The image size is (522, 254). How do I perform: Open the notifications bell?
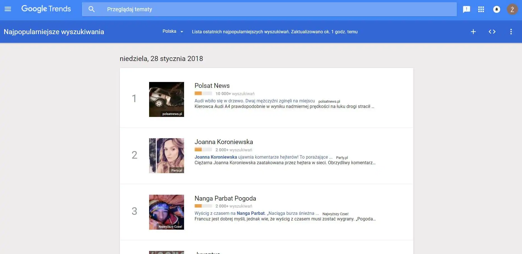pos(497,9)
